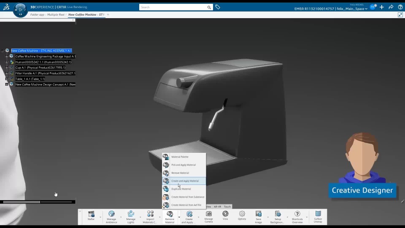Click the Dassault 3DS logo

tap(6, 7)
